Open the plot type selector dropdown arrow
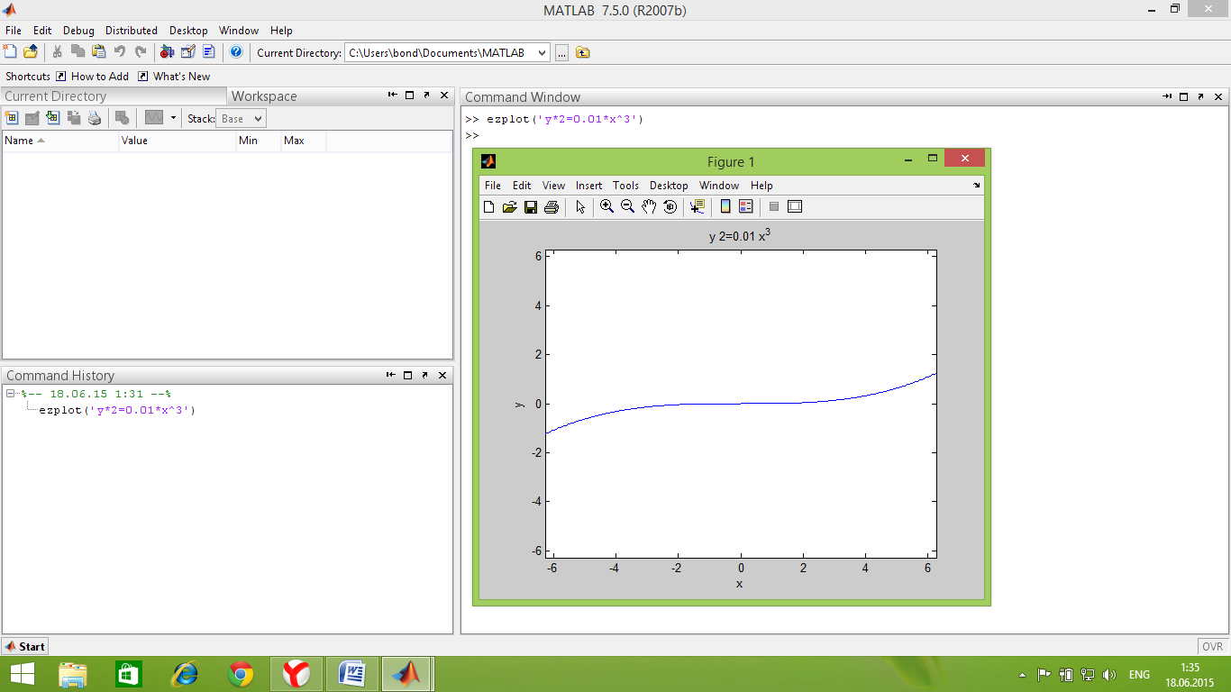Viewport: 1231px width, 692px height. [x=172, y=118]
